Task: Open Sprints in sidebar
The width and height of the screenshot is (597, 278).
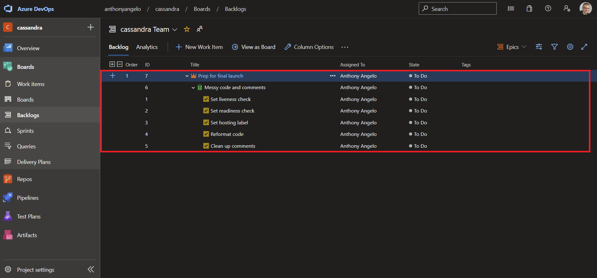Action: click(50, 131)
